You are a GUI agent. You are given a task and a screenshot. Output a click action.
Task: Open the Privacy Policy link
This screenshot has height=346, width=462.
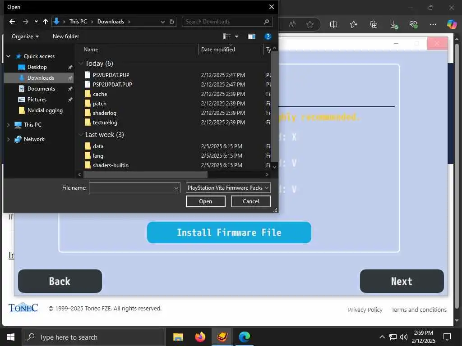tap(365, 310)
